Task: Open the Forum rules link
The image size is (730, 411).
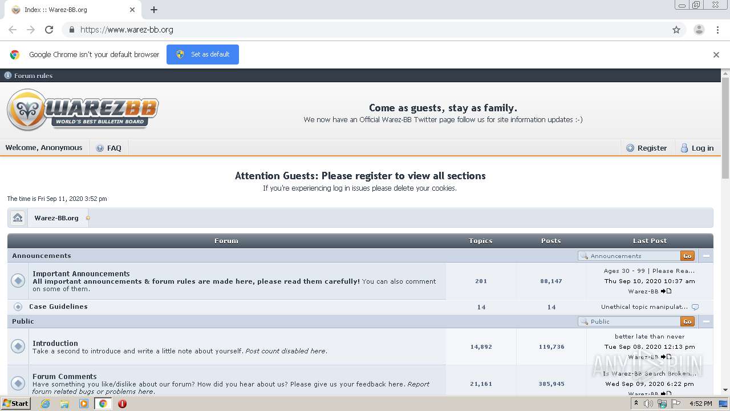Action: 33,75
